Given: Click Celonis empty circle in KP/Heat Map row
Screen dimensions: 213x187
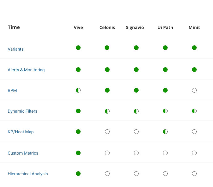Looking at the screenshot, I should pos(107,131).
